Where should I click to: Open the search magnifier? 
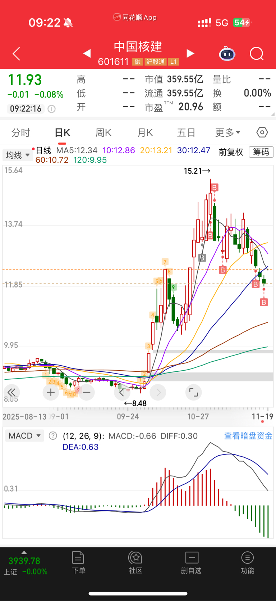pos(257,54)
